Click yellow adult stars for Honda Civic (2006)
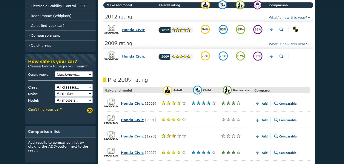The image size is (344, 164). 173,103
